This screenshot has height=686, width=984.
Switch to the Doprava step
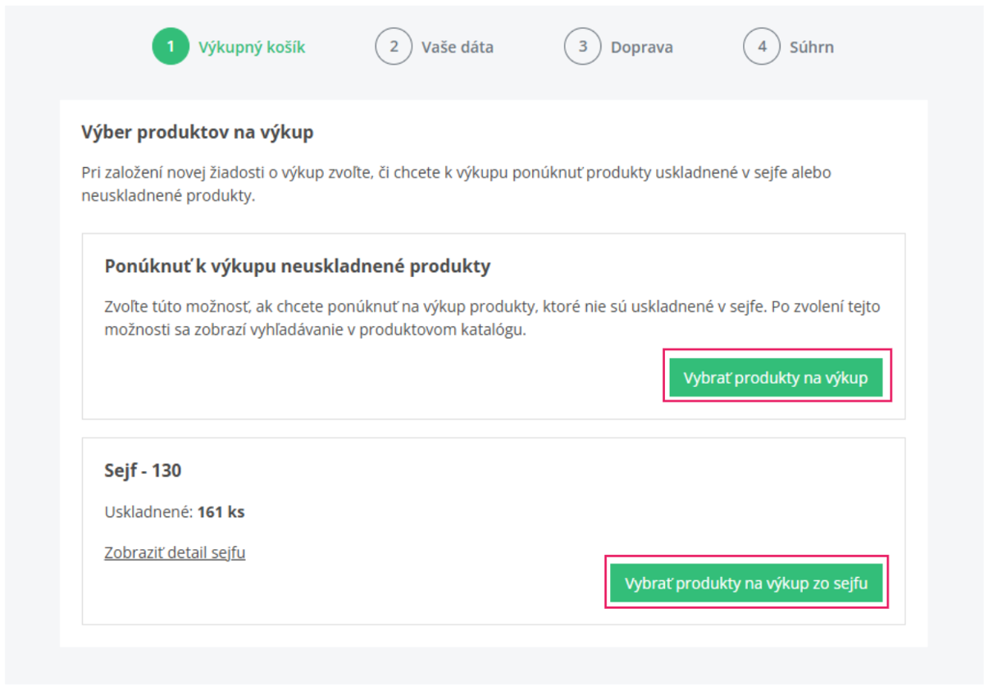pyautogui.click(x=641, y=48)
